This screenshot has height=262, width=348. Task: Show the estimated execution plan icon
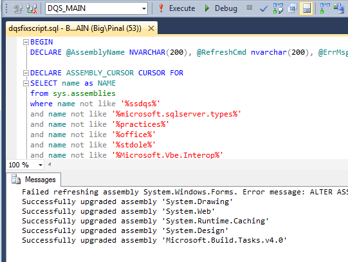[278, 8]
